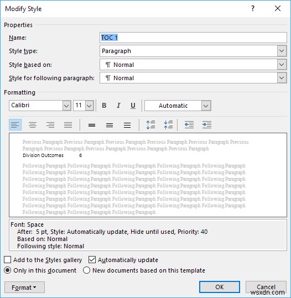
Task: Select New documents based on this template
Action: click(86, 270)
